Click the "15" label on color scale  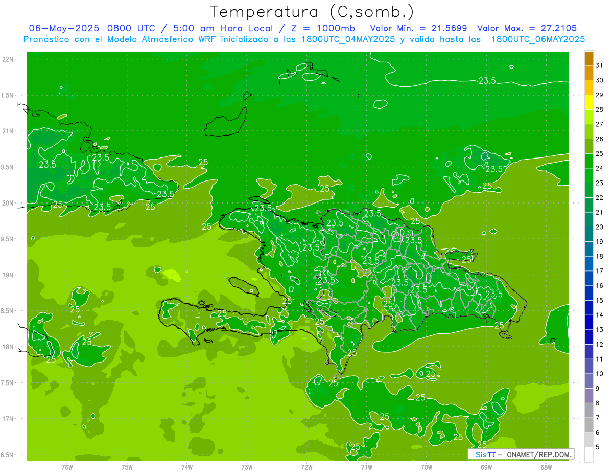coord(599,301)
